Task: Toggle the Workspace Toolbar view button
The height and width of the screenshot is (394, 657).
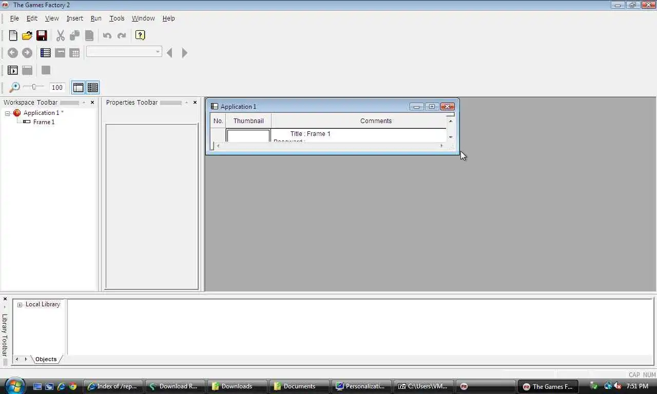Action: tap(79, 88)
